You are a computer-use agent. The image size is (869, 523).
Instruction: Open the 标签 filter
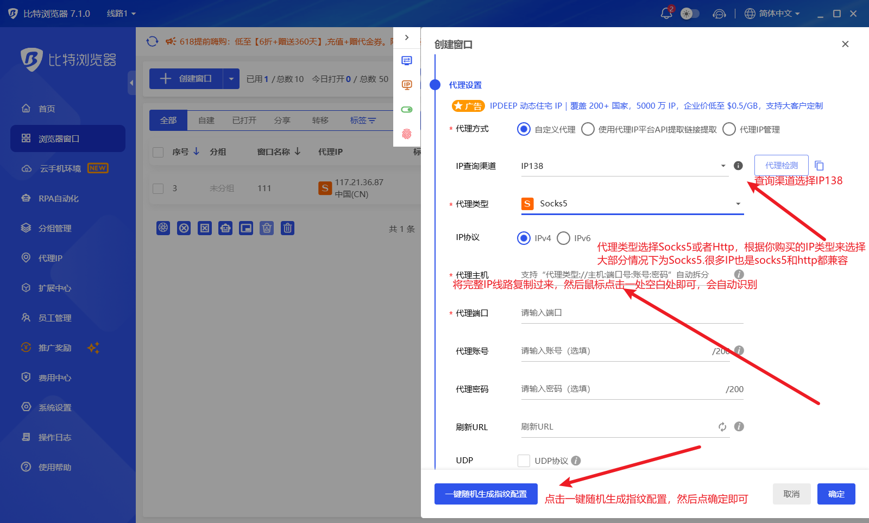[x=363, y=120]
